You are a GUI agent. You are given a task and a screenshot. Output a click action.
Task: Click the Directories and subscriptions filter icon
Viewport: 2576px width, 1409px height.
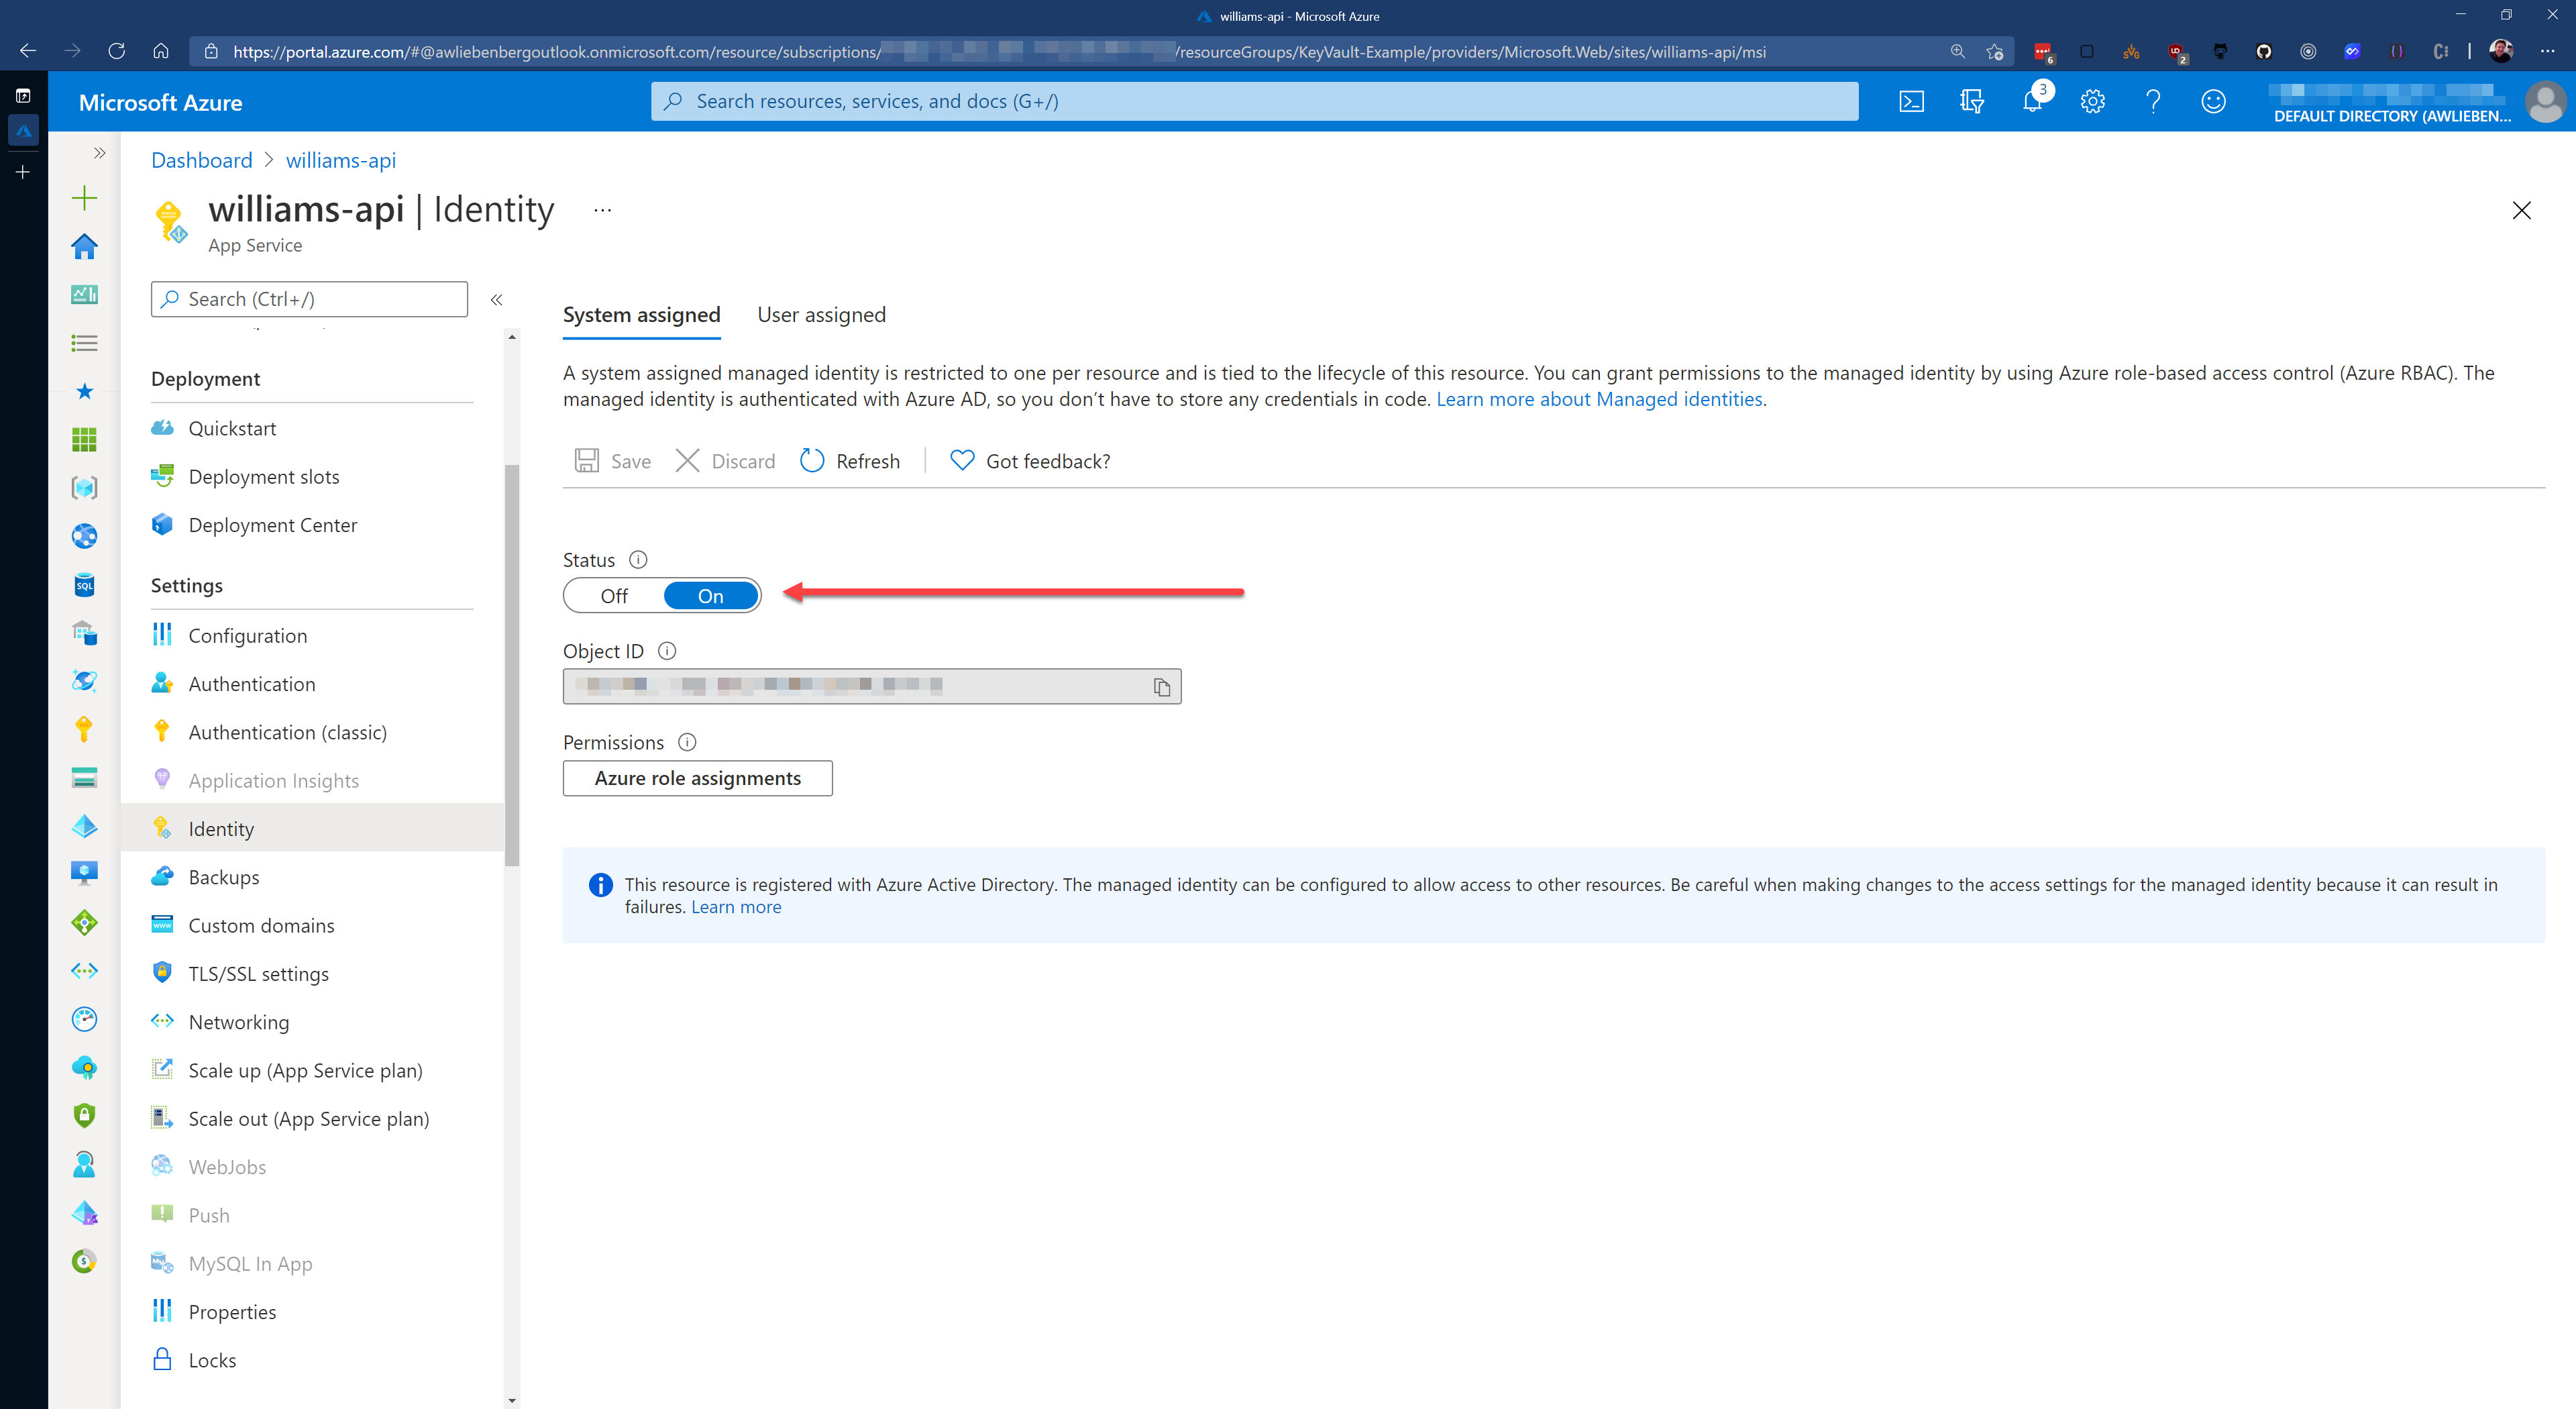click(1972, 102)
